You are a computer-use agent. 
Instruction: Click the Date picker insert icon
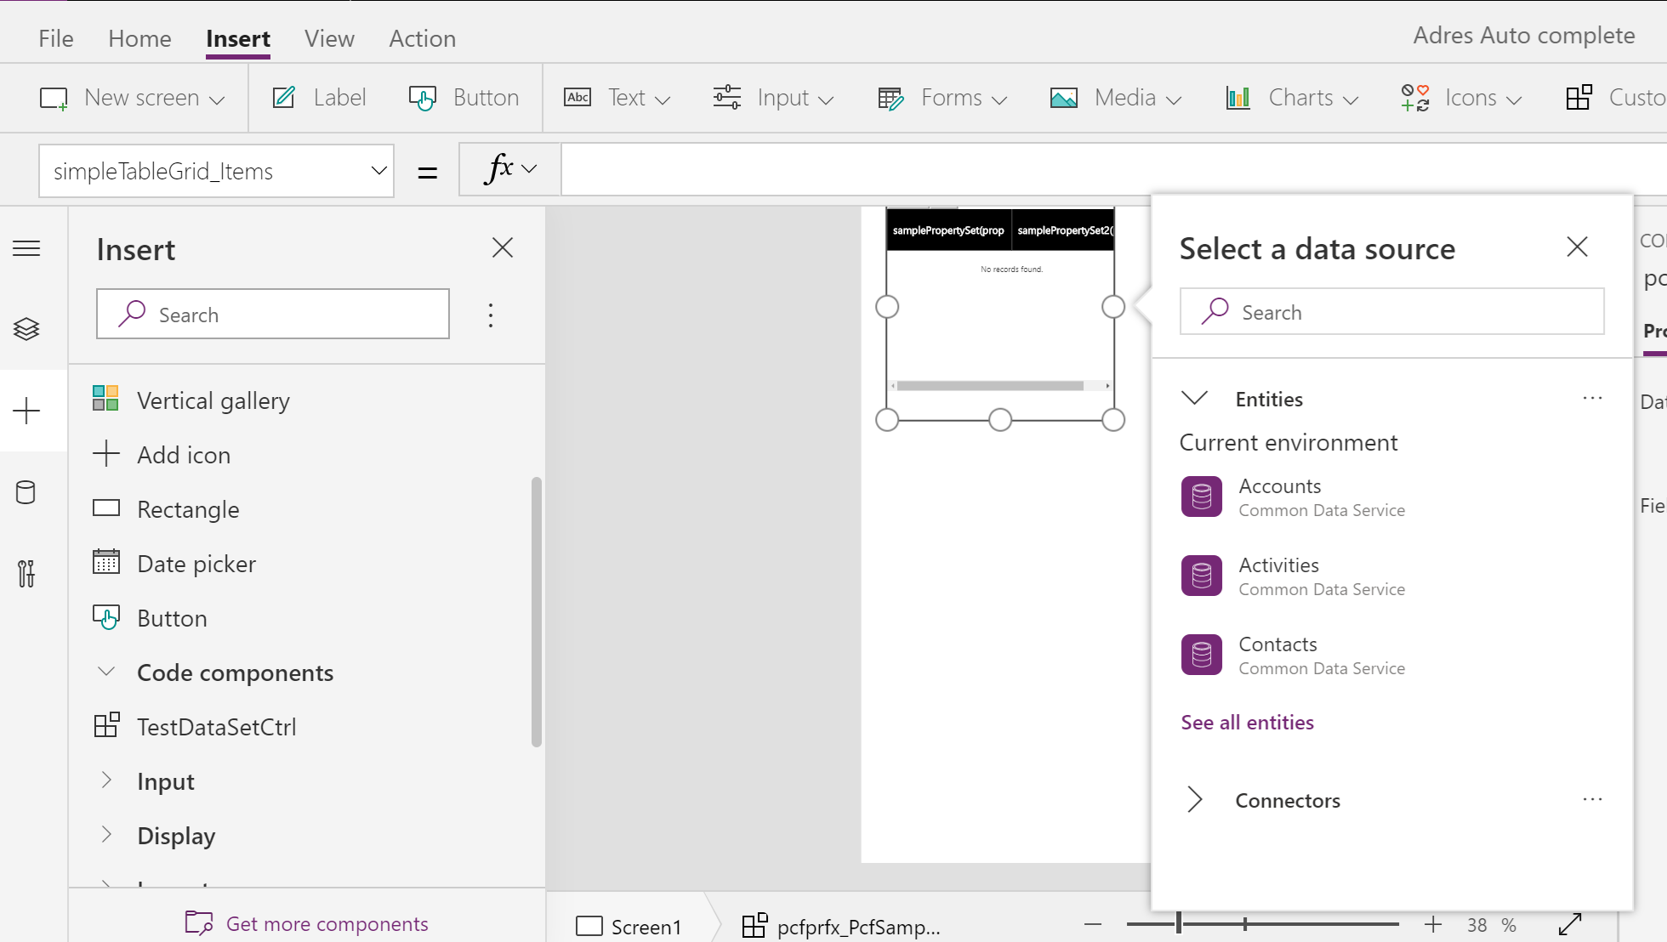[105, 561]
